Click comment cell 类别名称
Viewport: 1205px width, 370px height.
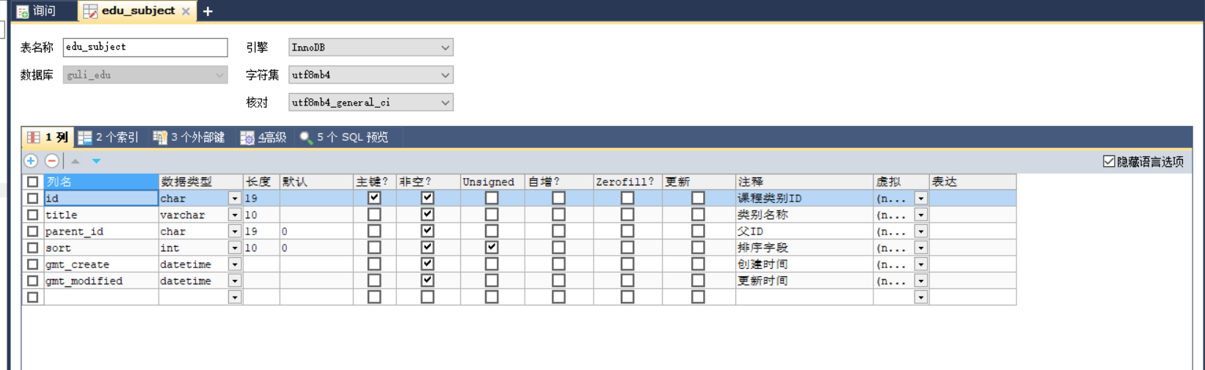tap(804, 215)
